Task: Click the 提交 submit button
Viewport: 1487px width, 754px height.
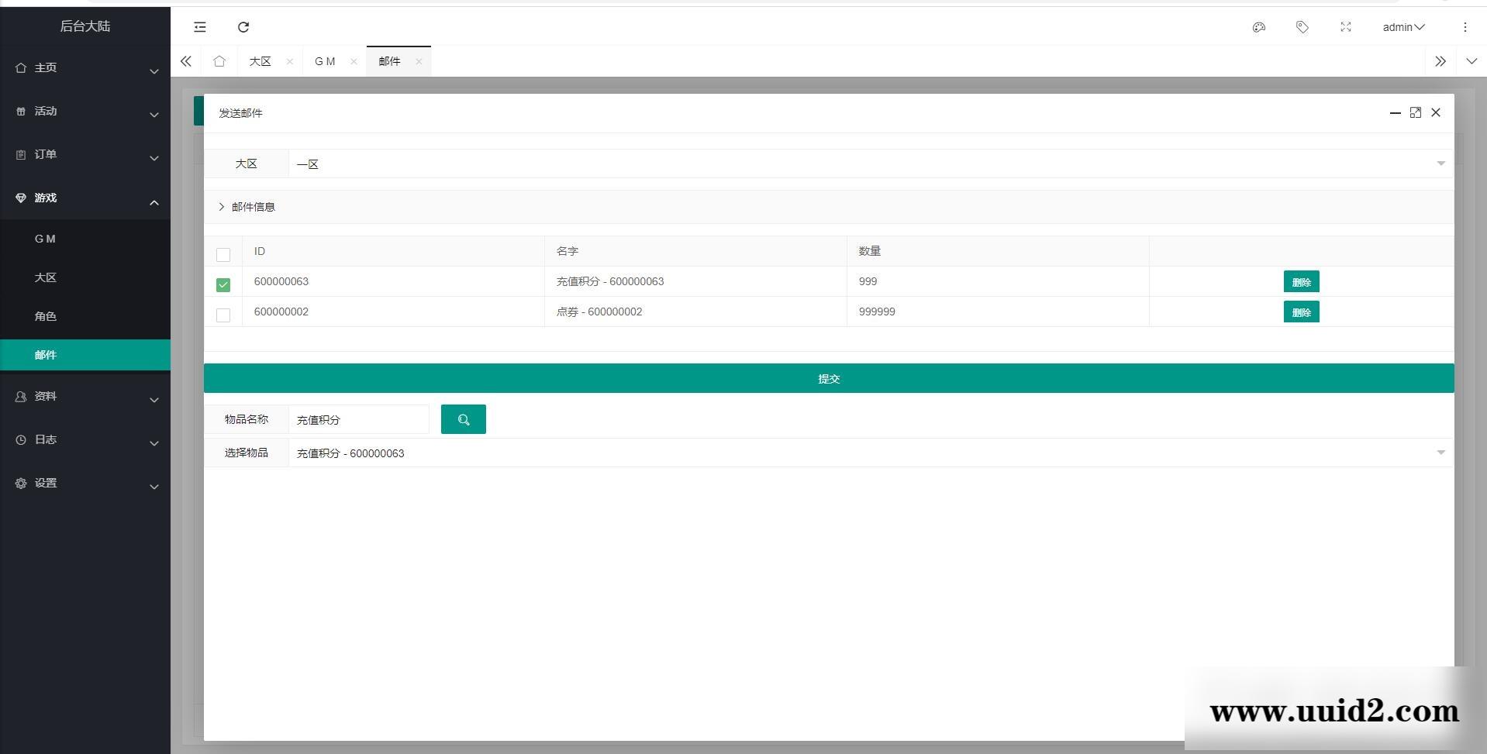Action: coord(828,378)
